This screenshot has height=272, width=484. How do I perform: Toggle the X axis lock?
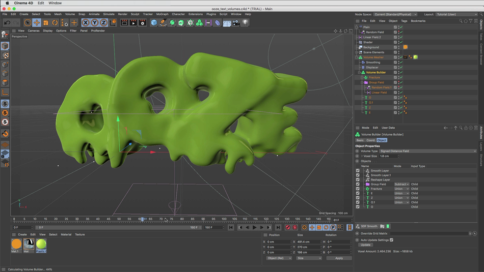tap(86, 23)
